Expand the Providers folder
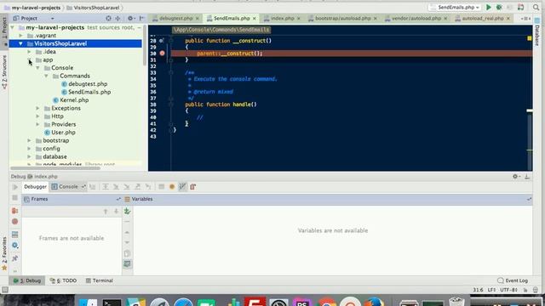Image resolution: width=545 pixels, height=306 pixels. [37, 124]
